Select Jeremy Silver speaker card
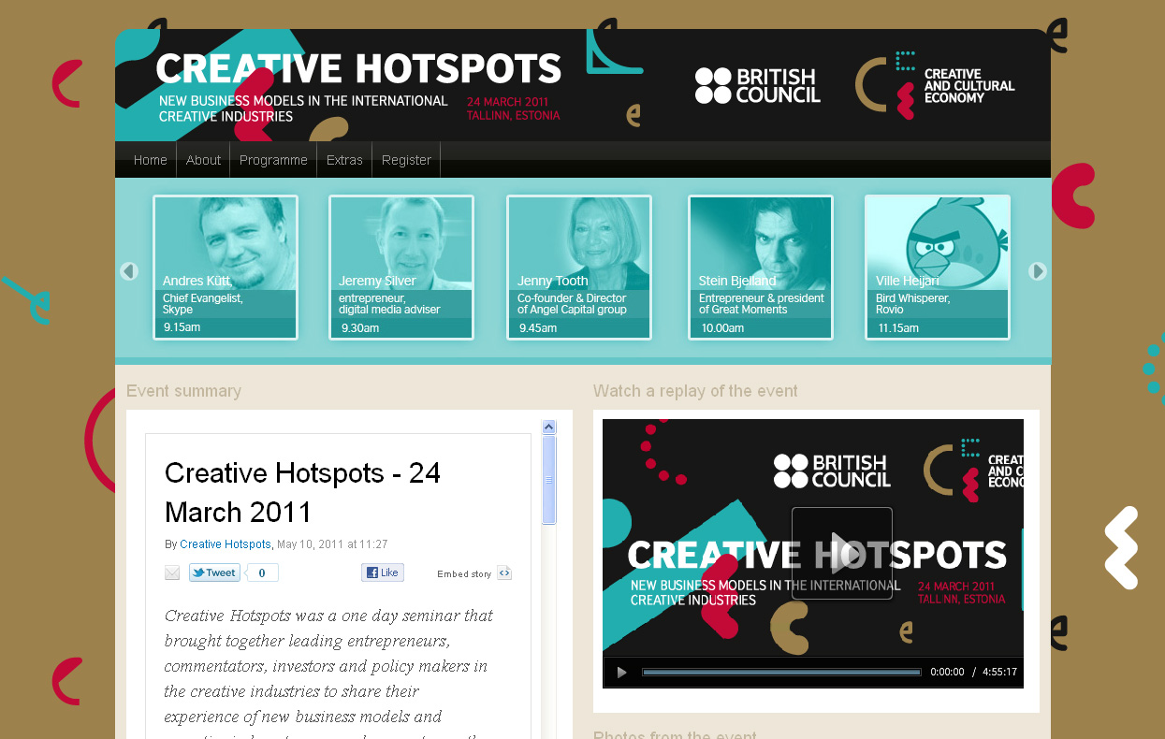Image resolution: width=1165 pixels, height=739 pixels. point(401,268)
